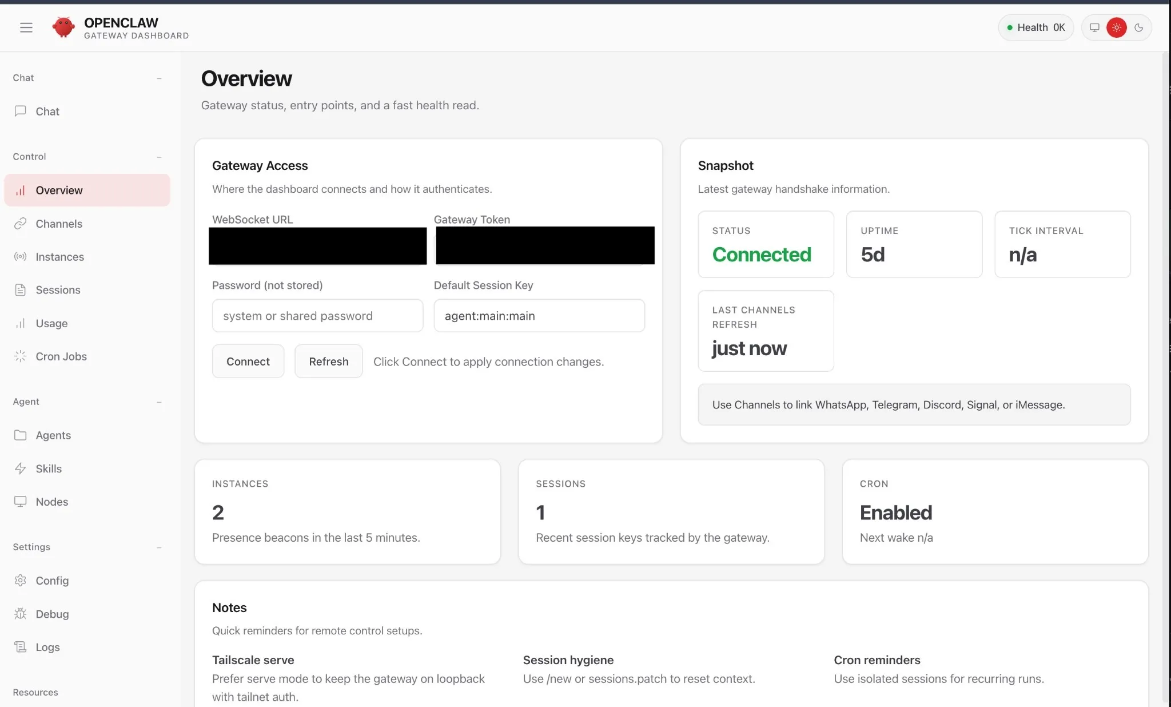The width and height of the screenshot is (1171, 707).
Task: Open Agents in the sidebar
Action: [87, 435]
